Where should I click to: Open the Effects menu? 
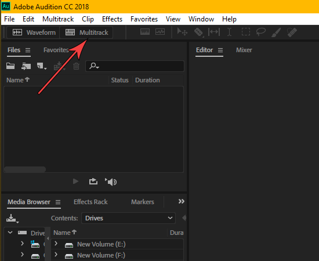[x=112, y=19]
